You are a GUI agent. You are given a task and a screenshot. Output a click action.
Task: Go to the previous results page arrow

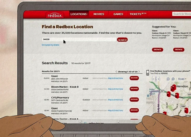pos(116,72)
